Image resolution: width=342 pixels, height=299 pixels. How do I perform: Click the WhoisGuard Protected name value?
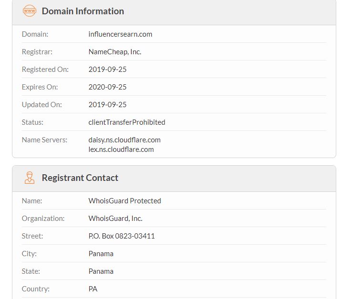124,201
